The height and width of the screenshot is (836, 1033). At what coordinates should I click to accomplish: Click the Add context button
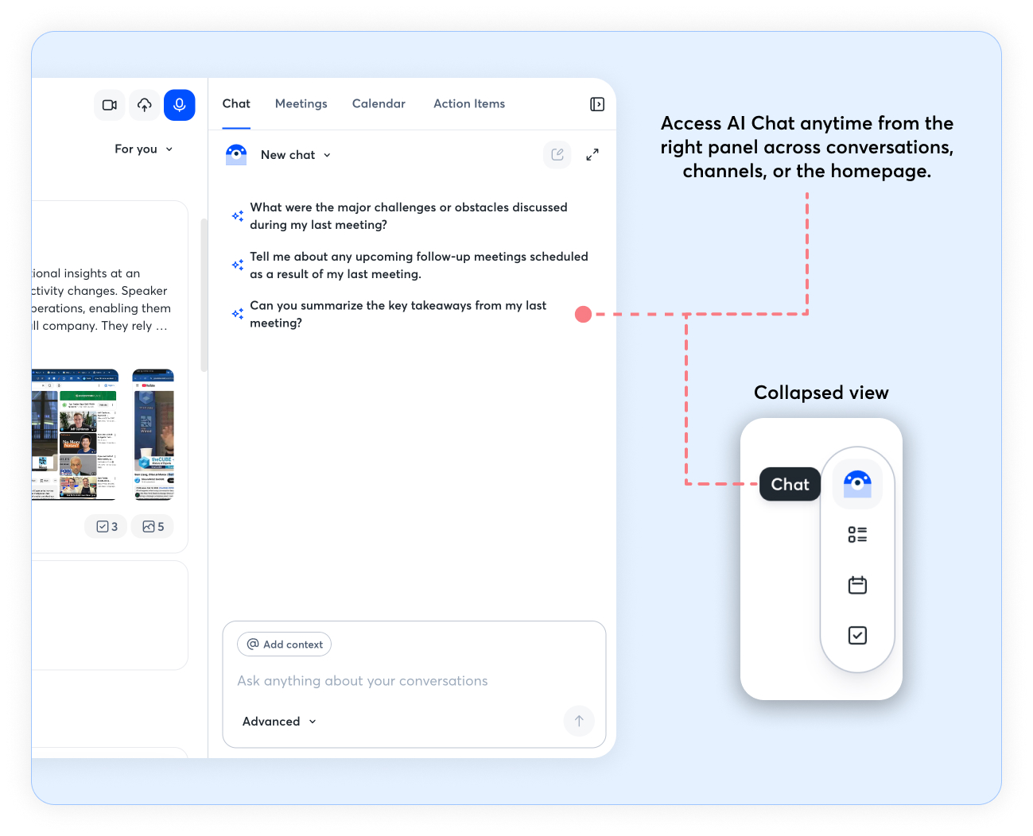[x=285, y=644]
